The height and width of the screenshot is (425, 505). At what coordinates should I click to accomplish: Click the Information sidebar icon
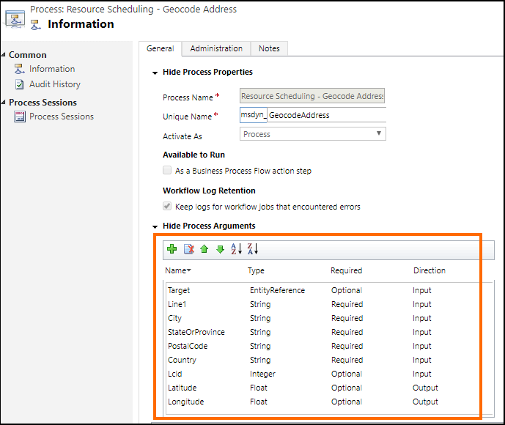(19, 69)
